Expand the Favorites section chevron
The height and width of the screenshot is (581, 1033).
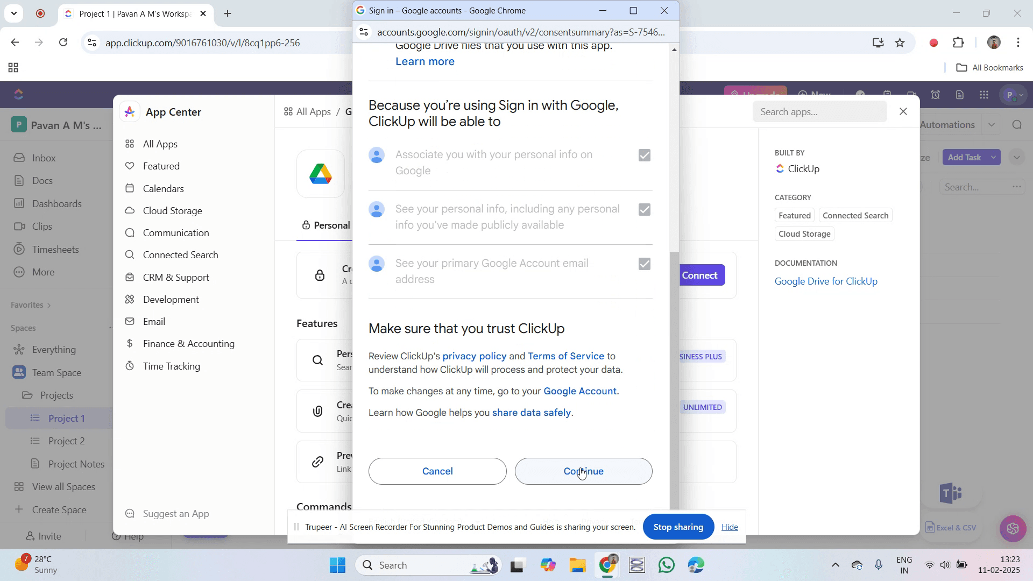click(x=49, y=305)
